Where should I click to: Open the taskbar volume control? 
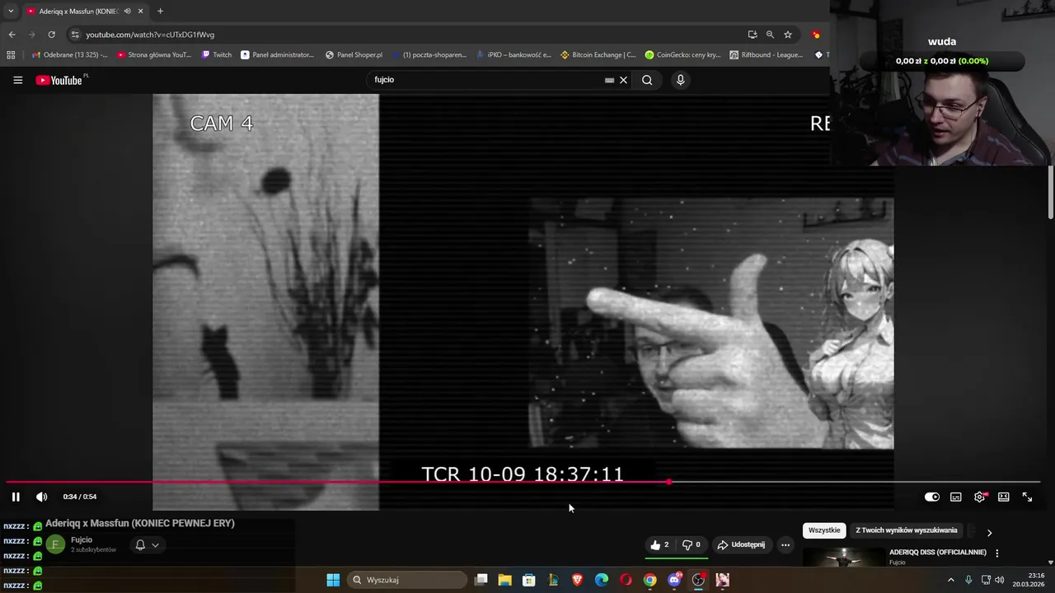pos(1000,580)
